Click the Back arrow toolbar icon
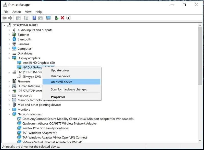 (x=4, y=18)
